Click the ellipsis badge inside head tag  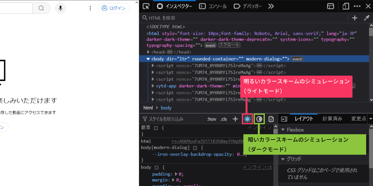[x=170, y=52]
